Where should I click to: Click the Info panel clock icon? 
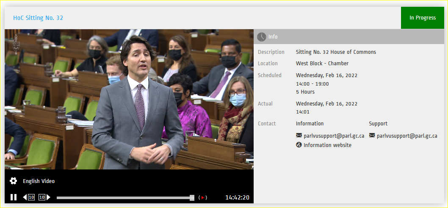pos(261,37)
